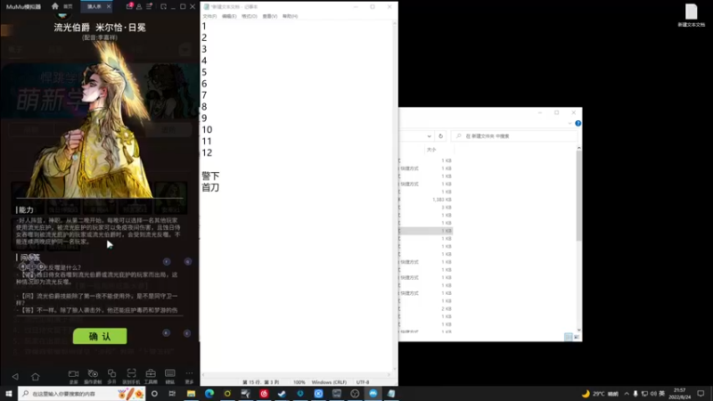713x401 pixels.
Task: Click the 100% zoom status in Notepad
Action: [x=299, y=382]
